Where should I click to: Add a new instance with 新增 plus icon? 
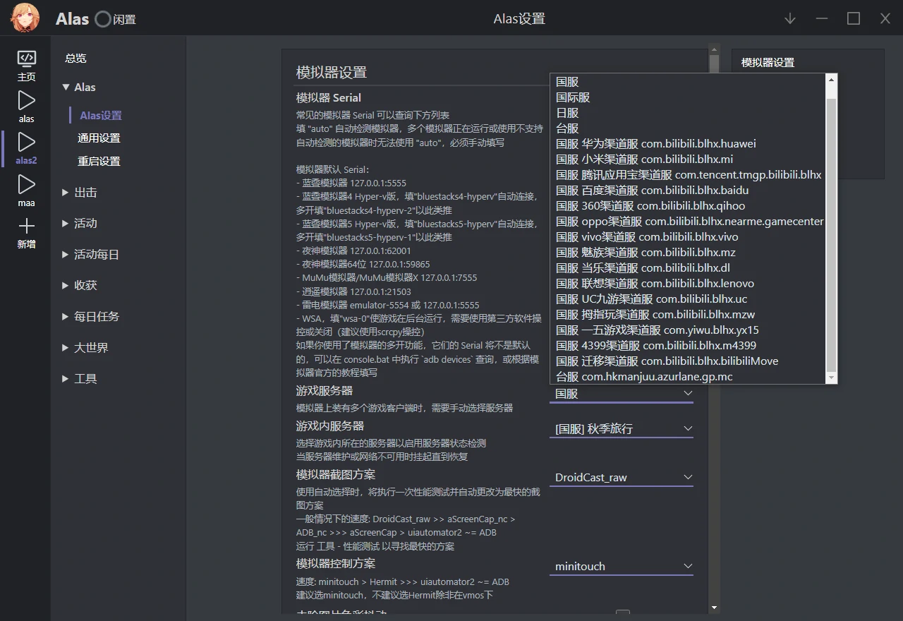(x=26, y=226)
